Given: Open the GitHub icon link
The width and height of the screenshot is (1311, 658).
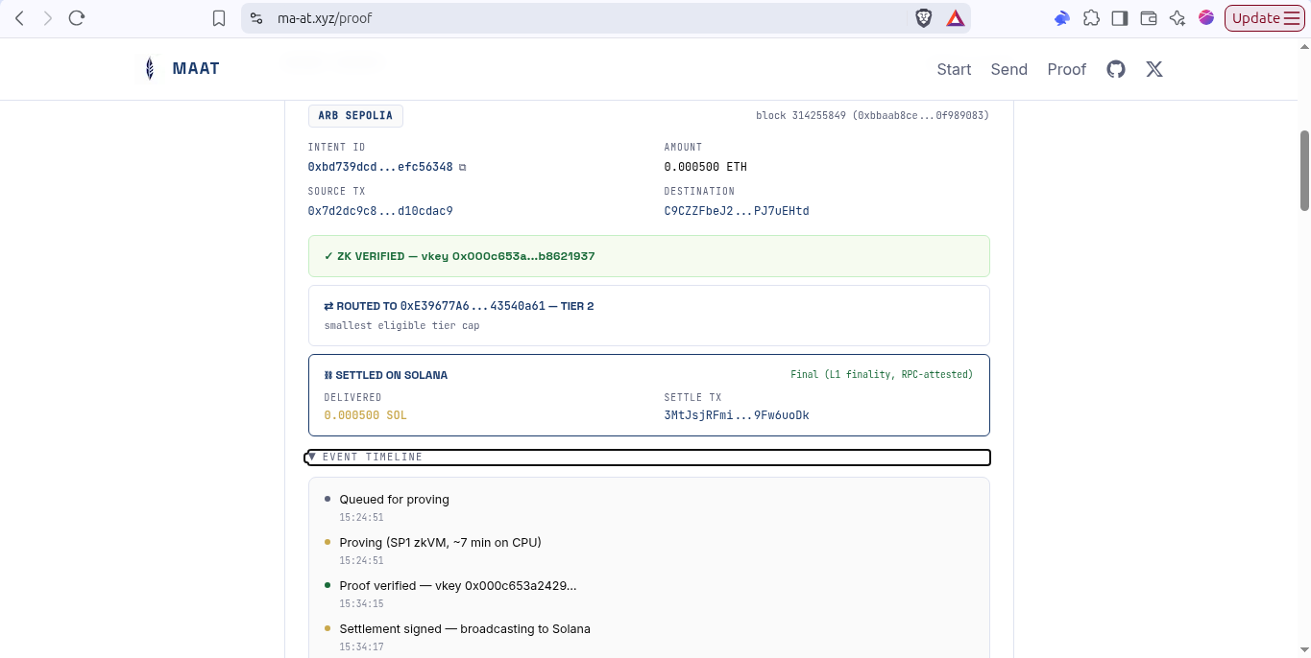Looking at the screenshot, I should coord(1115,69).
